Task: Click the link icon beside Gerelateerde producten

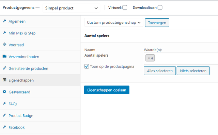Action: click(x=4, y=68)
